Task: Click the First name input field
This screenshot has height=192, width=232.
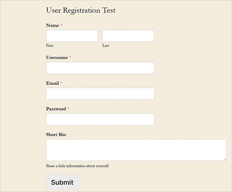Action: pyautogui.click(x=72, y=36)
